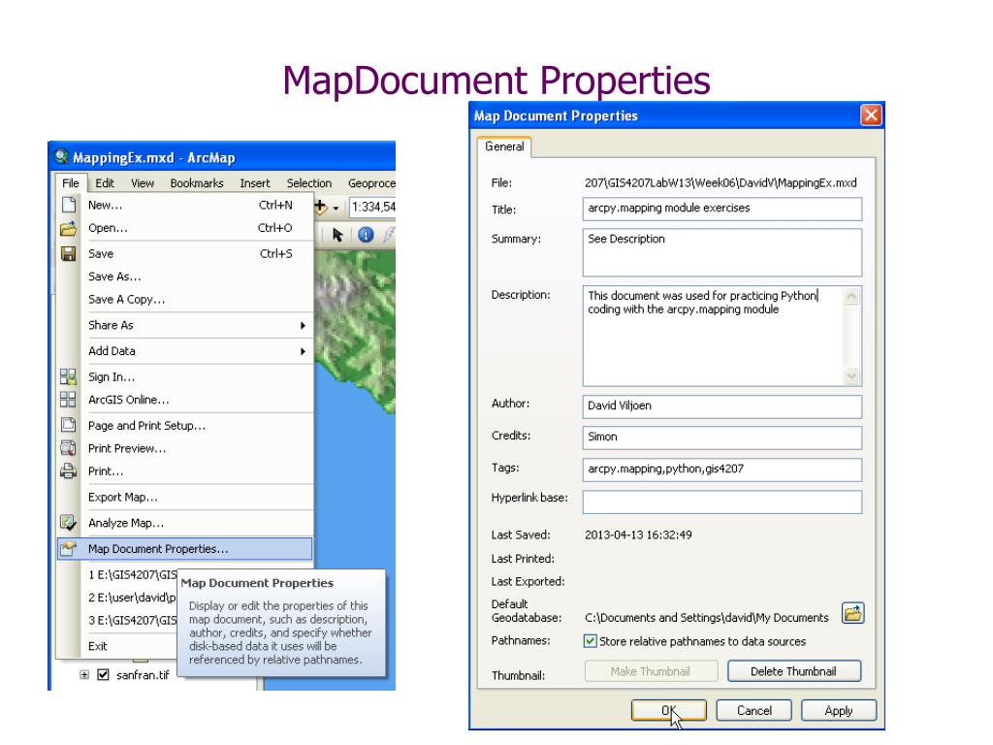Click the OK button
The height and width of the screenshot is (745, 993).
(669, 710)
